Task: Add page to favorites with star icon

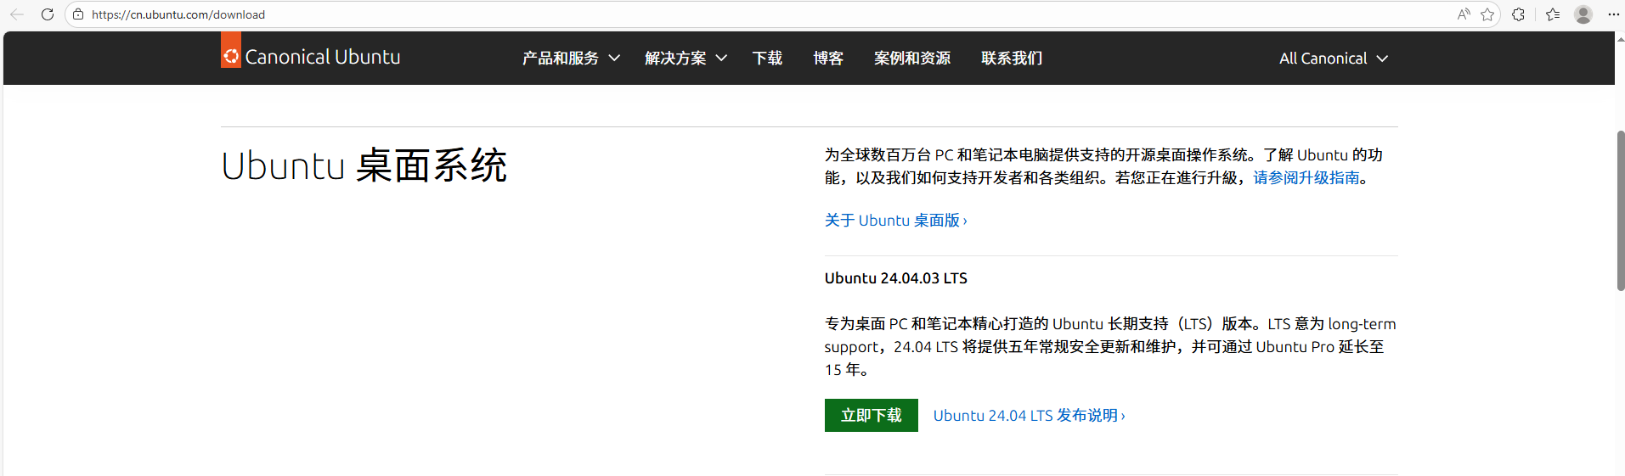Action: click(1487, 14)
